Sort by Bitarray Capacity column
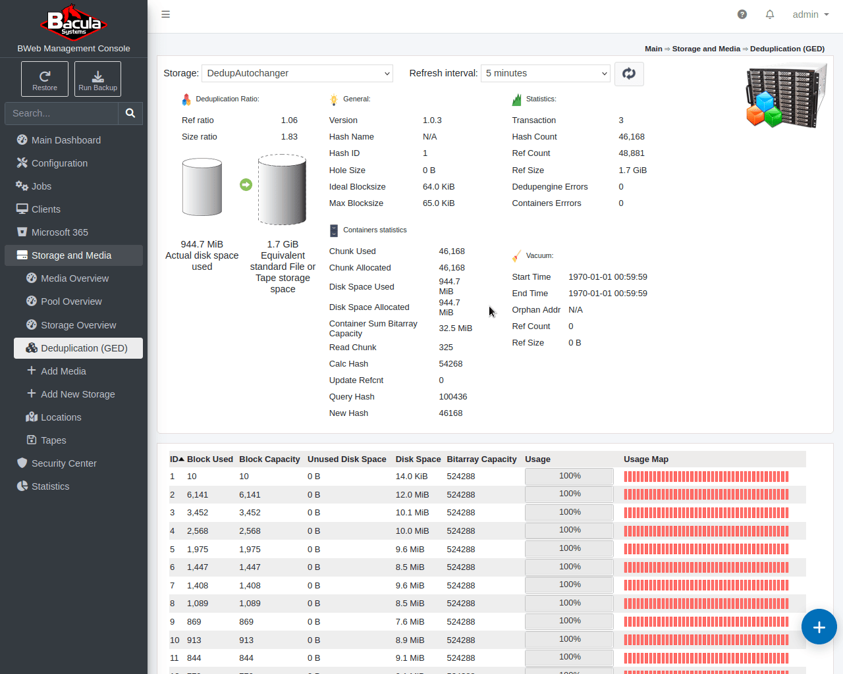843x674 pixels. 481,459
